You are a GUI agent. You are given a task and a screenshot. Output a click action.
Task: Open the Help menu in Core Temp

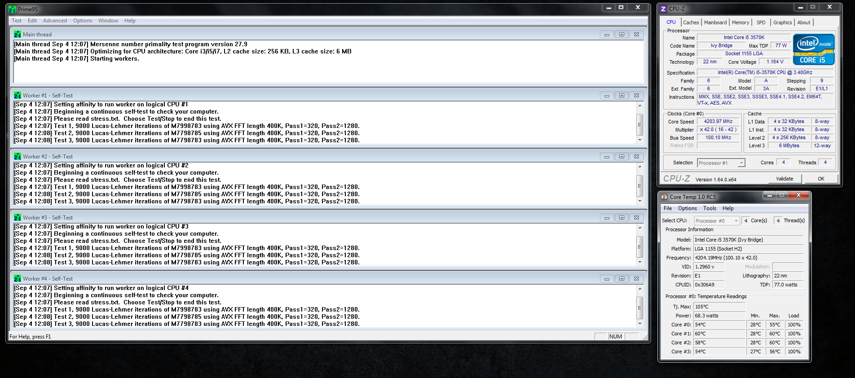[728, 208]
